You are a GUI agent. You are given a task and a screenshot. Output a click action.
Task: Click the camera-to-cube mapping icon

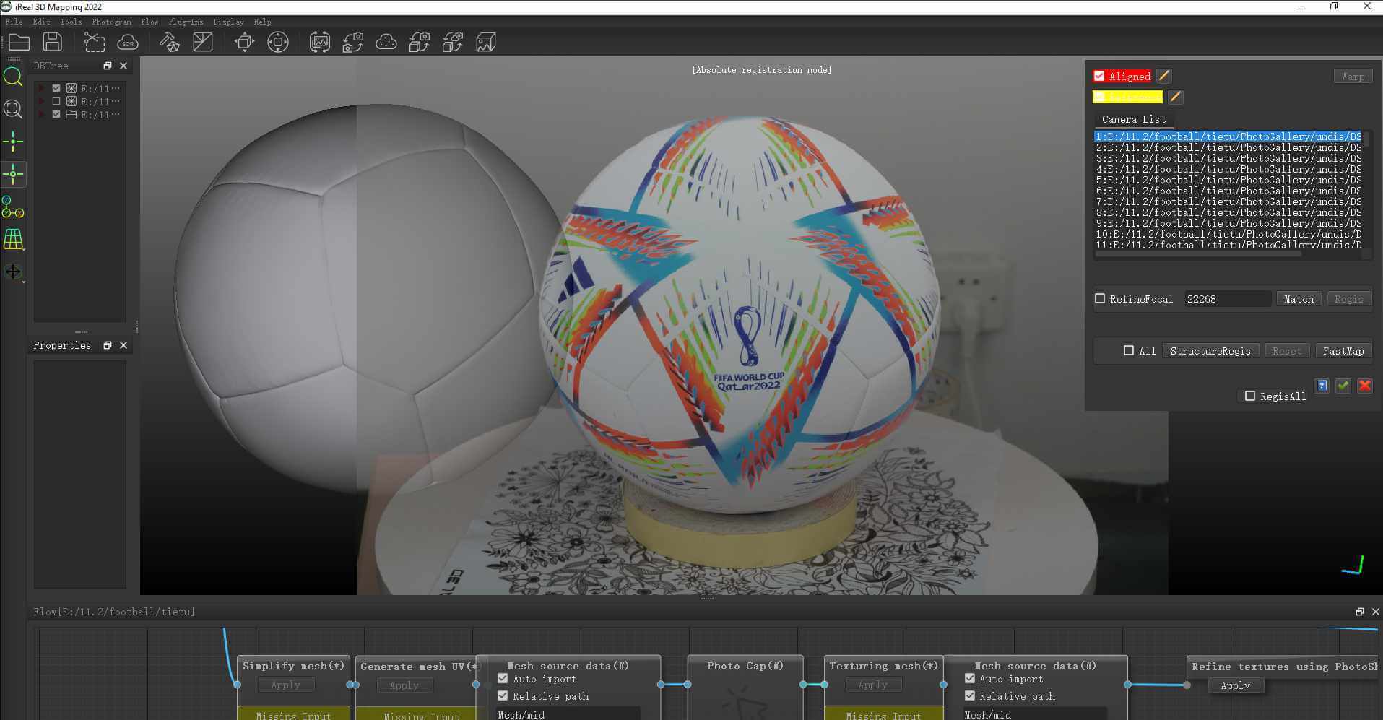coord(420,42)
